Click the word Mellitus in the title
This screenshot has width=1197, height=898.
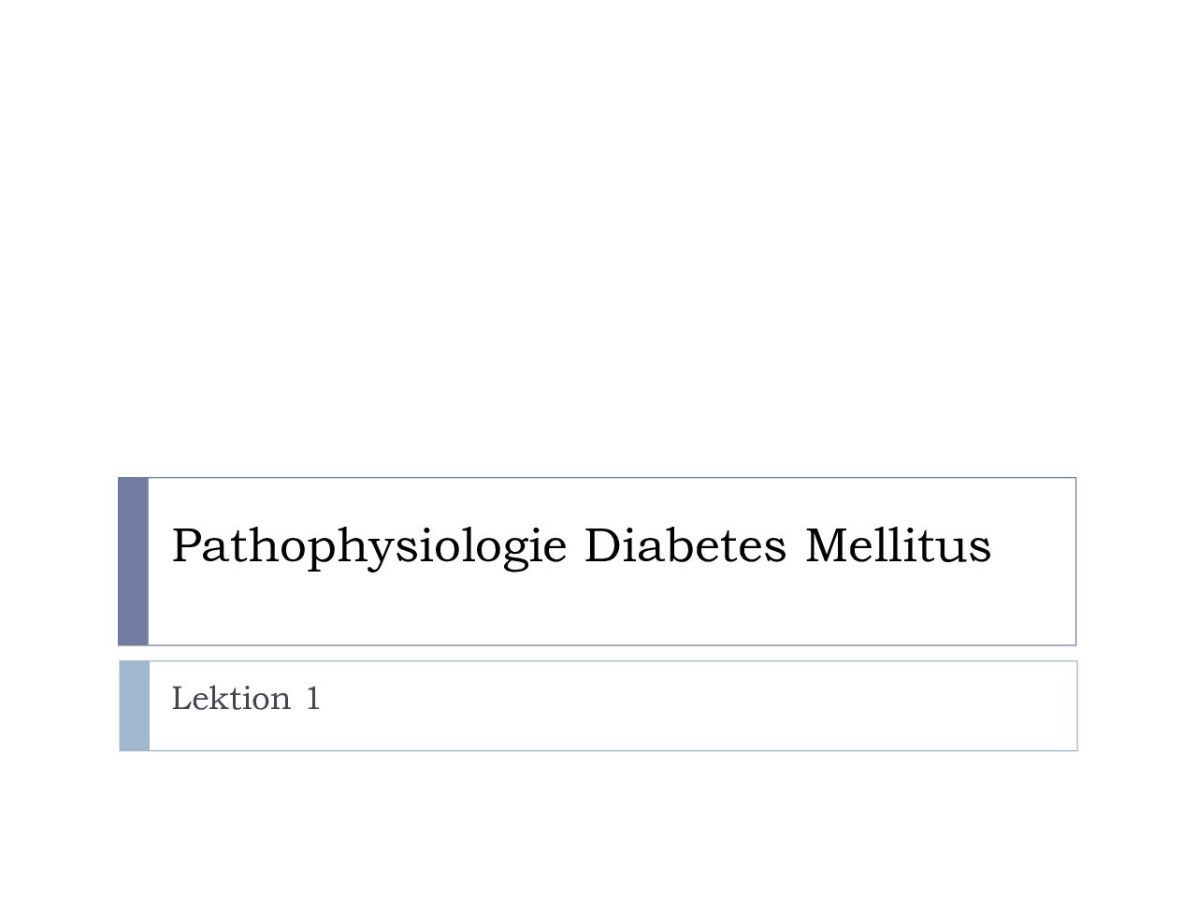click(x=898, y=545)
